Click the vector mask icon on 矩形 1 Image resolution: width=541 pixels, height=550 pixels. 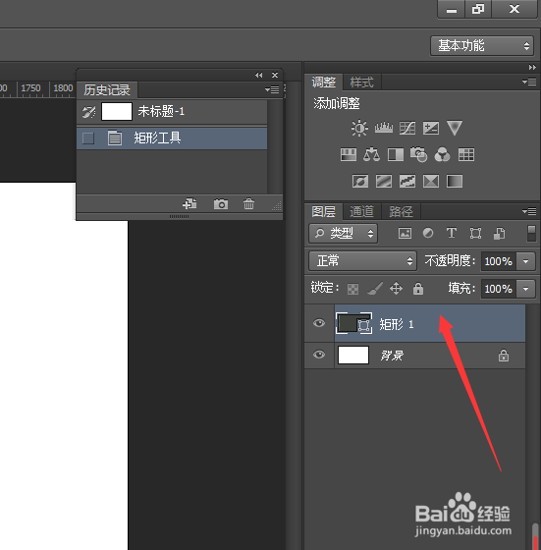[x=364, y=325]
